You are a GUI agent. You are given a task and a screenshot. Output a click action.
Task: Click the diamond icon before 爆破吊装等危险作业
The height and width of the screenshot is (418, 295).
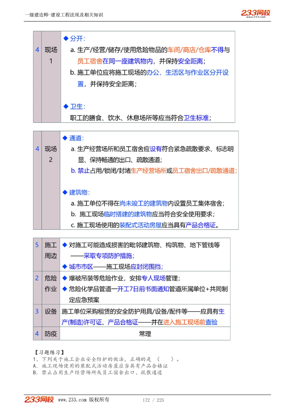[64, 278]
